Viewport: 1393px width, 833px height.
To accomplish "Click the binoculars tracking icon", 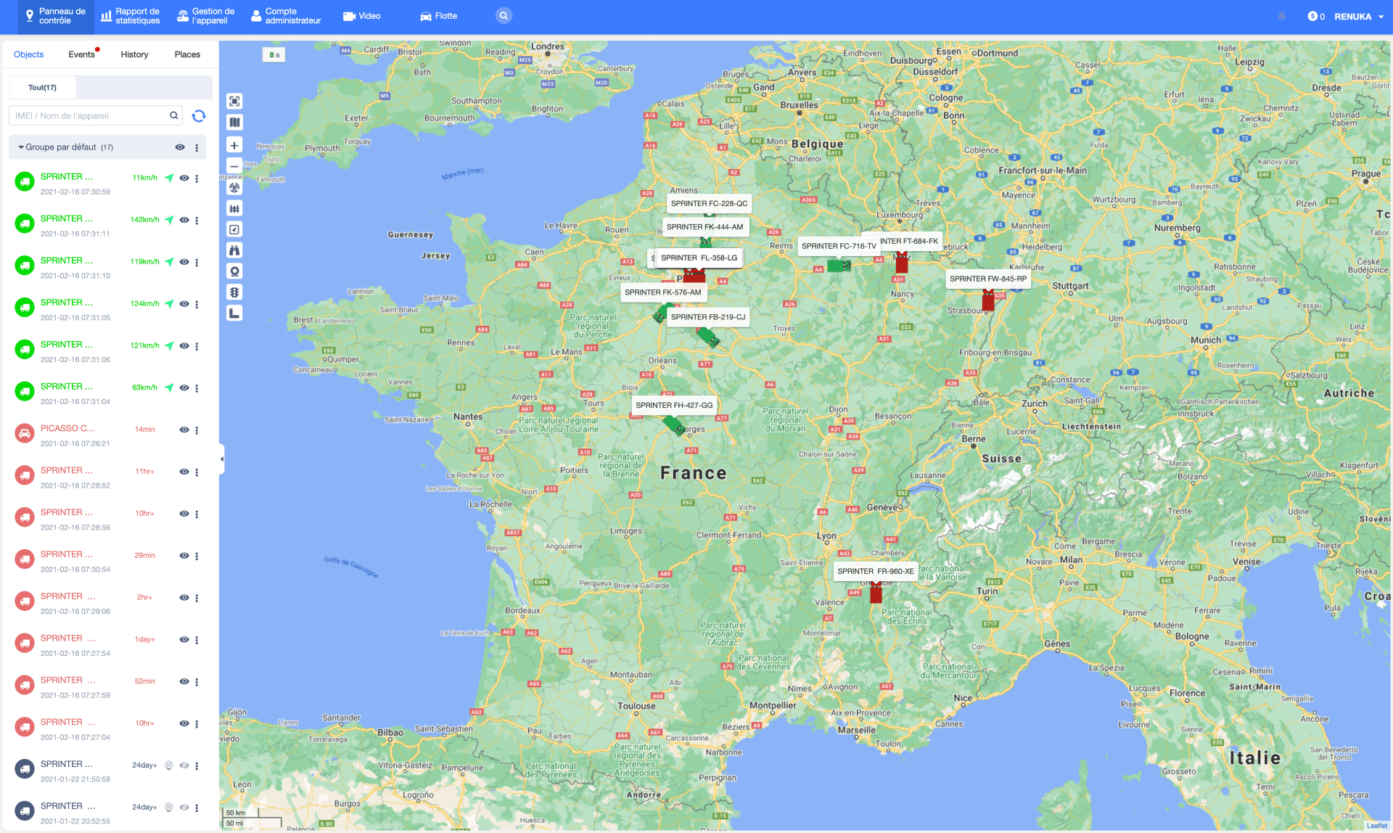I will point(234,250).
